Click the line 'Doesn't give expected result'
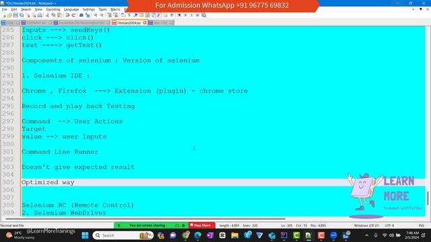This screenshot has height=242, width=431. point(78,167)
